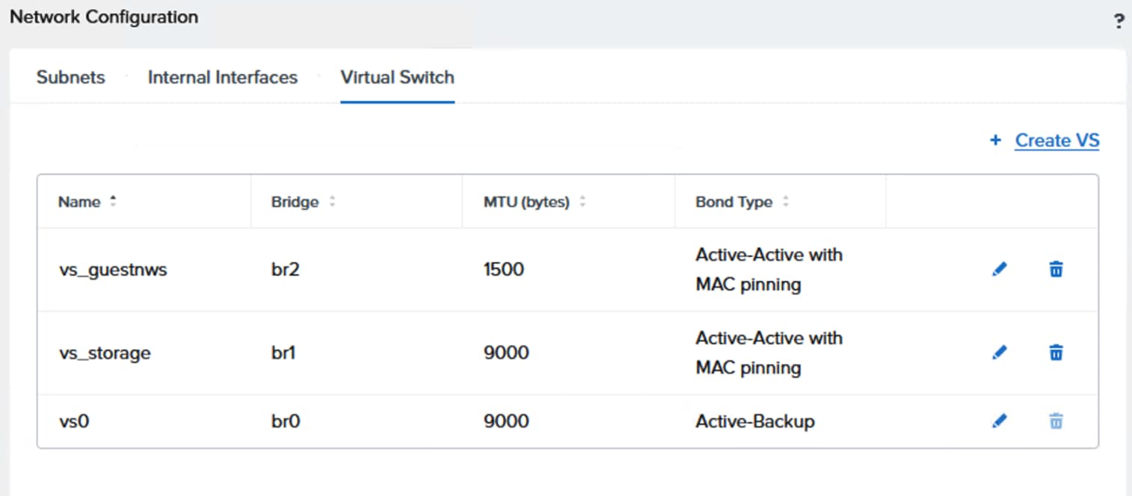Delete the vs_guestnws virtual switch
The width and height of the screenshot is (1132, 496).
pos(1056,269)
